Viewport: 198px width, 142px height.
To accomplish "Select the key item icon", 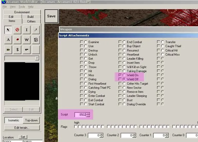I will coord(26,49).
